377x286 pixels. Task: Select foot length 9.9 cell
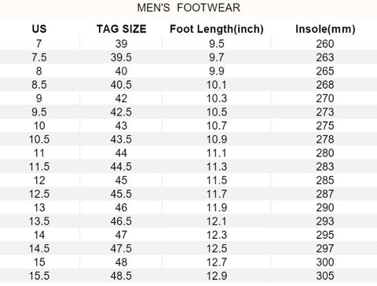217,71
